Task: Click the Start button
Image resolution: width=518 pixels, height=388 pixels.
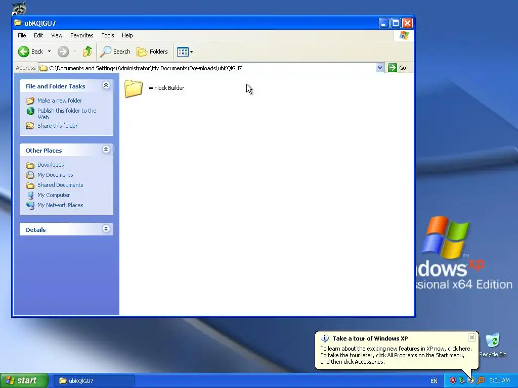Action: click(24, 380)
